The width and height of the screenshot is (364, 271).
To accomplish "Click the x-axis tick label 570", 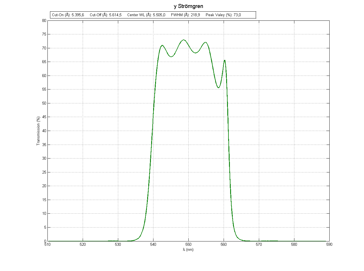I will (x=259, y=244).
